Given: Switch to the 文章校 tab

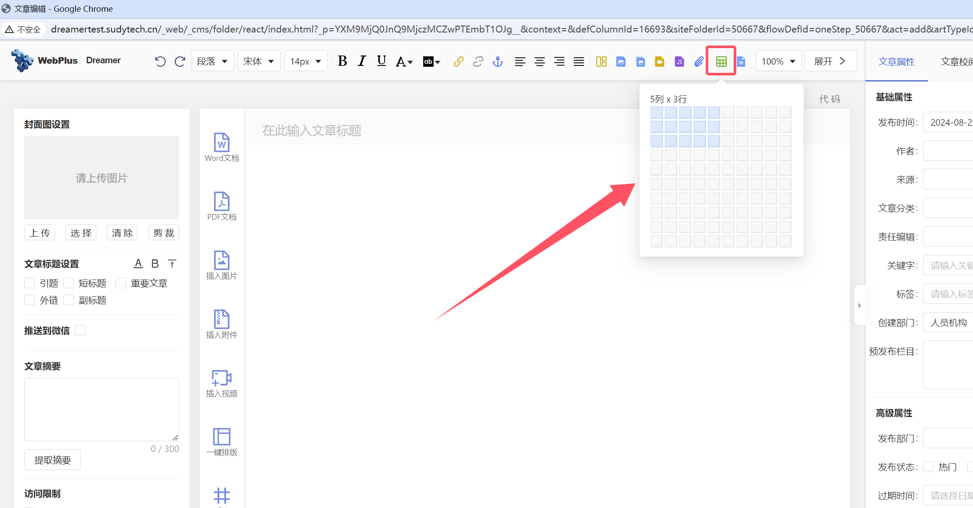Looking at the screenshot, I should tap(957, 62).
